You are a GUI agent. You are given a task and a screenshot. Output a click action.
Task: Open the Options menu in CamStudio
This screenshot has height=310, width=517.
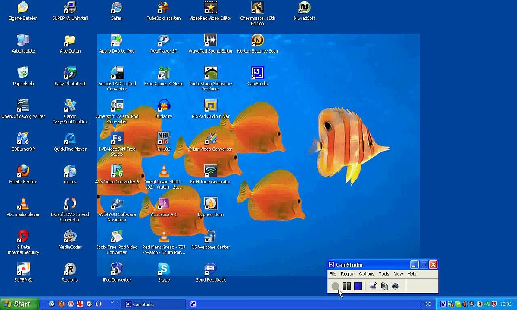367,274
